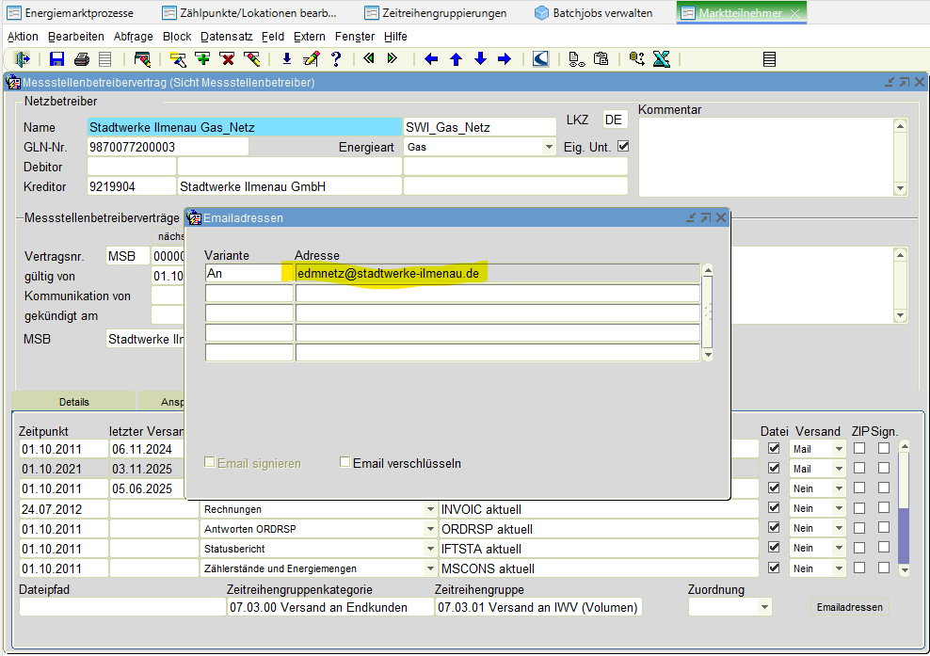Click the red X delete record icon
This screenshot has width=930, height=656.
[x=227, y=59]
